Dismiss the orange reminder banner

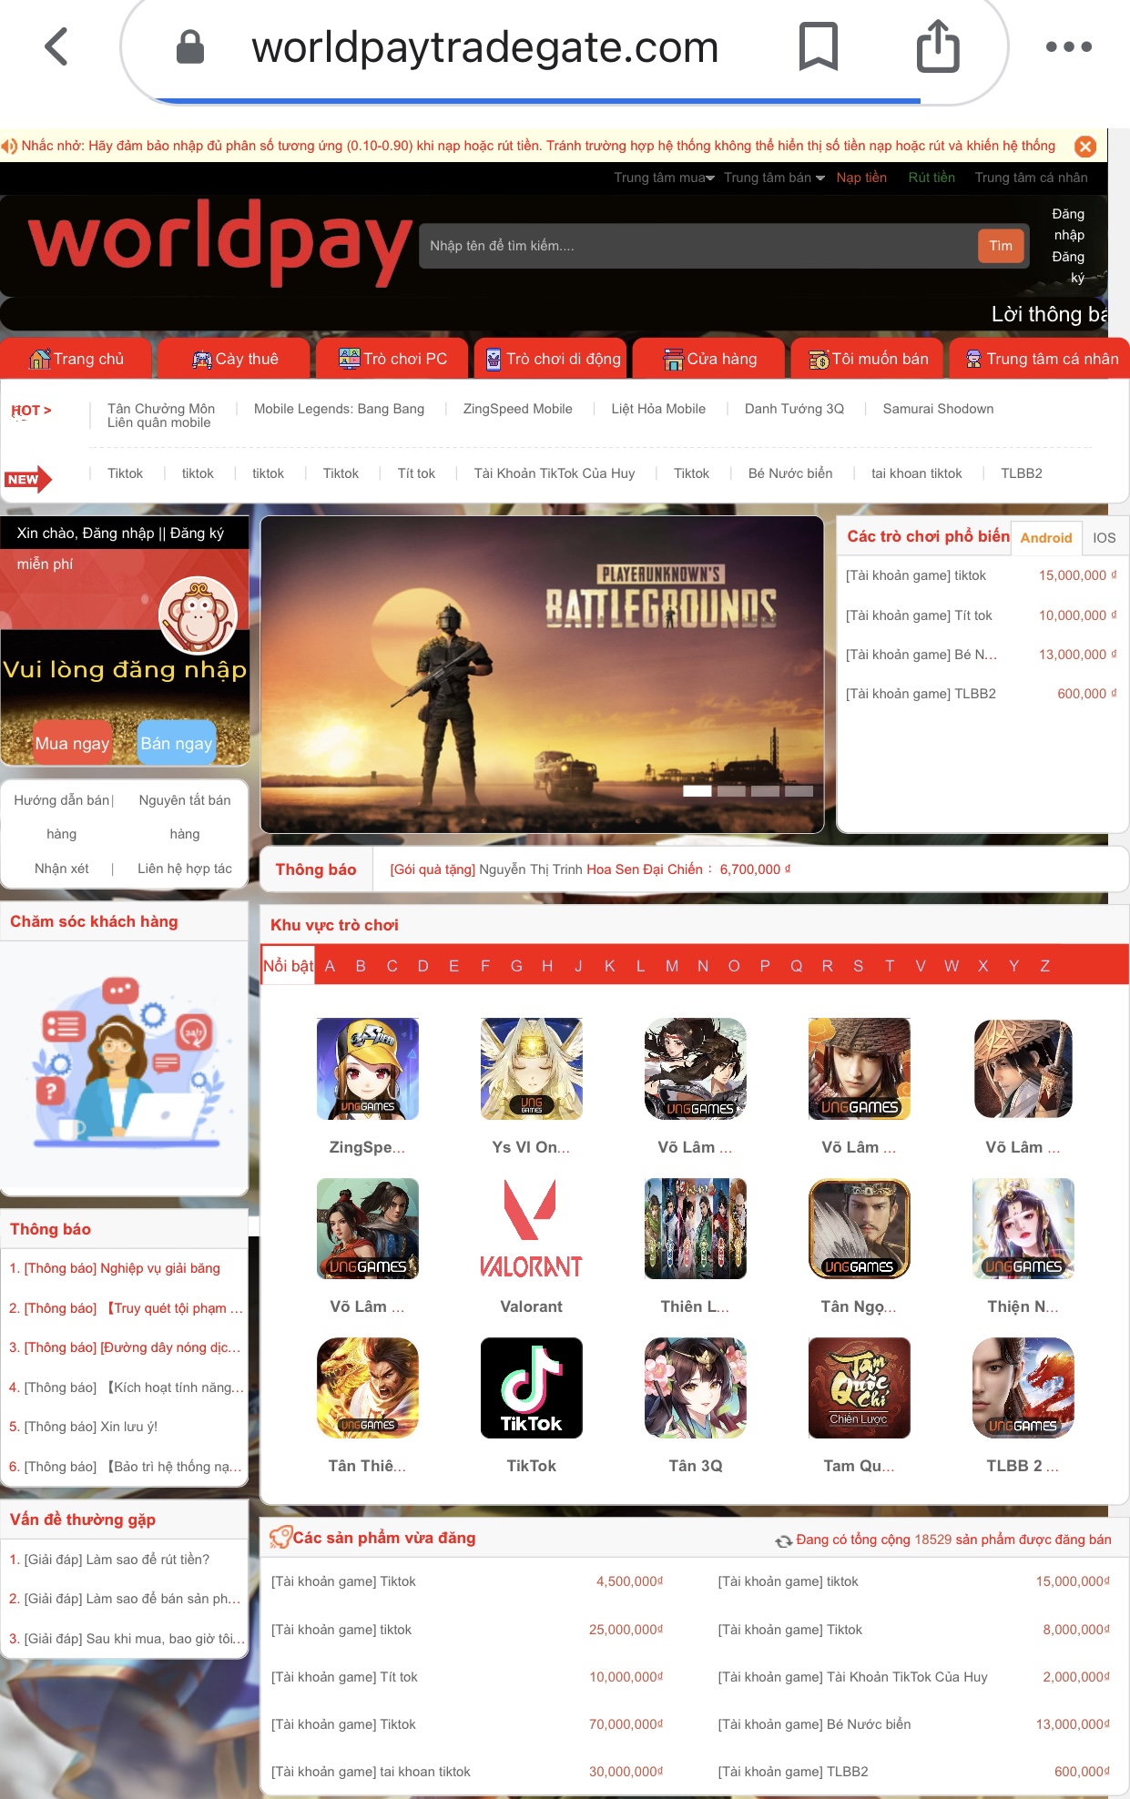[1084, 147]
